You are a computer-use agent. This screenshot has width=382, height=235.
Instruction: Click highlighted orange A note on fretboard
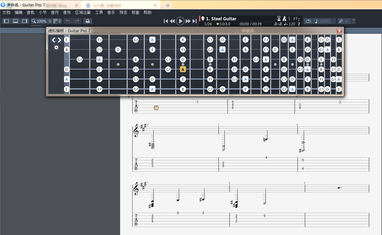pos(183,70)
